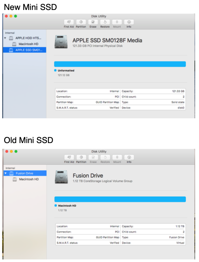199x262 pixels.
Task: Click blue Unformatted usage bar
Action: click(120, 64)
